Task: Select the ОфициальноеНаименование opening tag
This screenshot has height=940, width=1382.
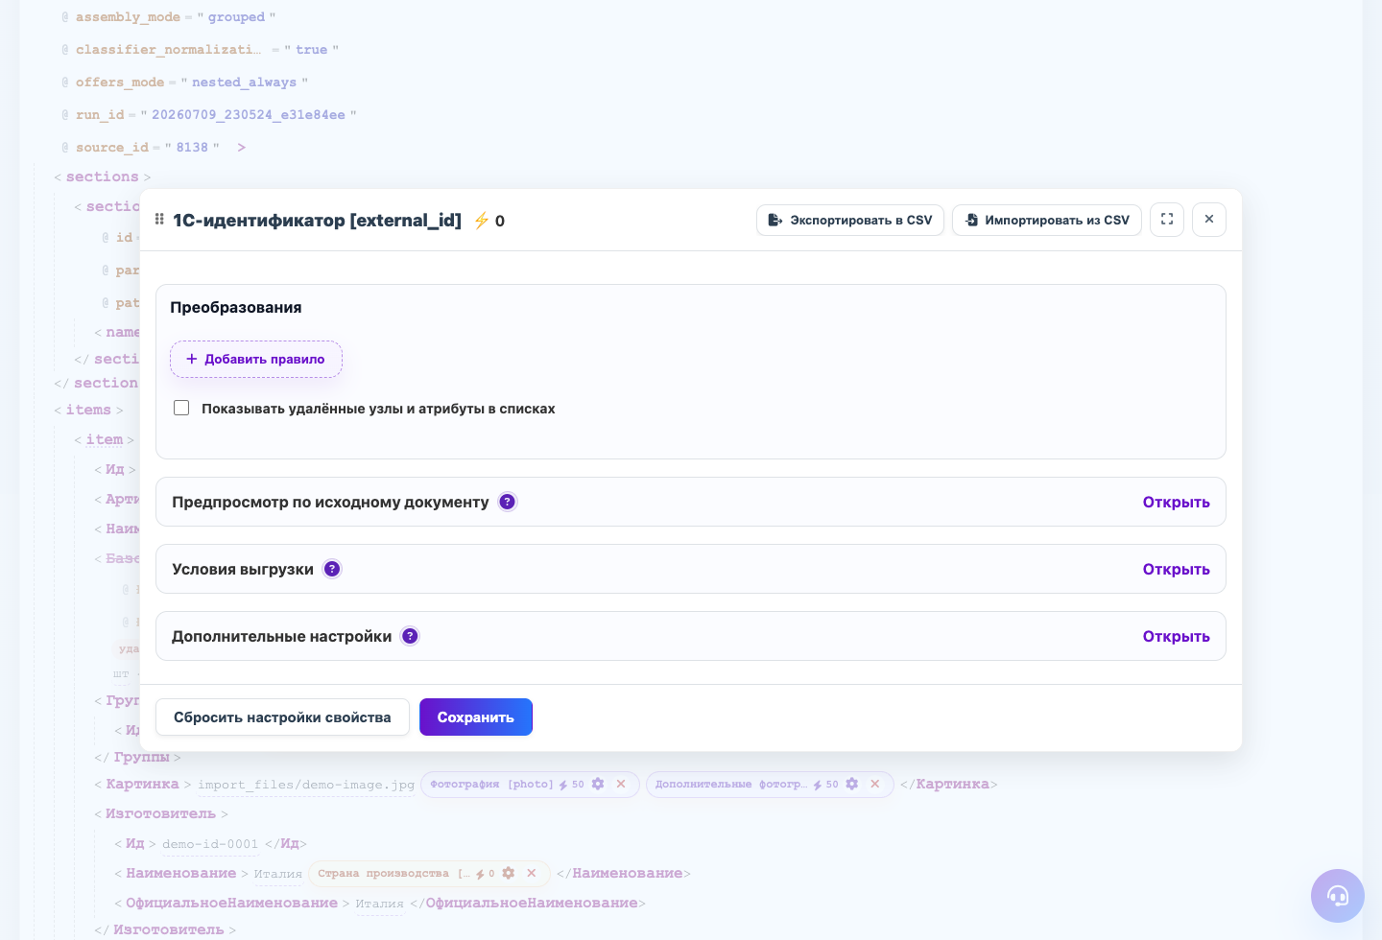Action: [x=231, y=903]
